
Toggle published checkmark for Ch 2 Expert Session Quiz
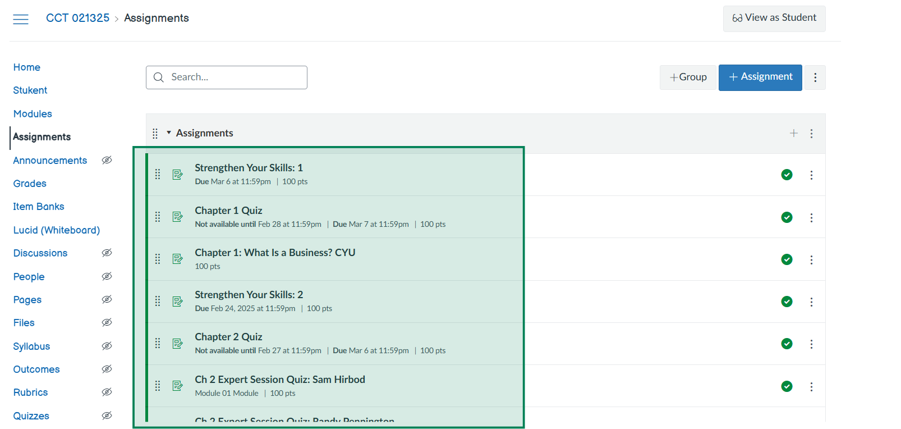[x=787, y=386]
